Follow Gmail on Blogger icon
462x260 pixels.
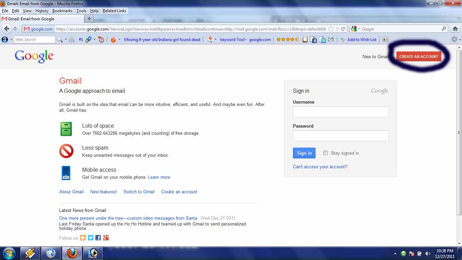83,238
